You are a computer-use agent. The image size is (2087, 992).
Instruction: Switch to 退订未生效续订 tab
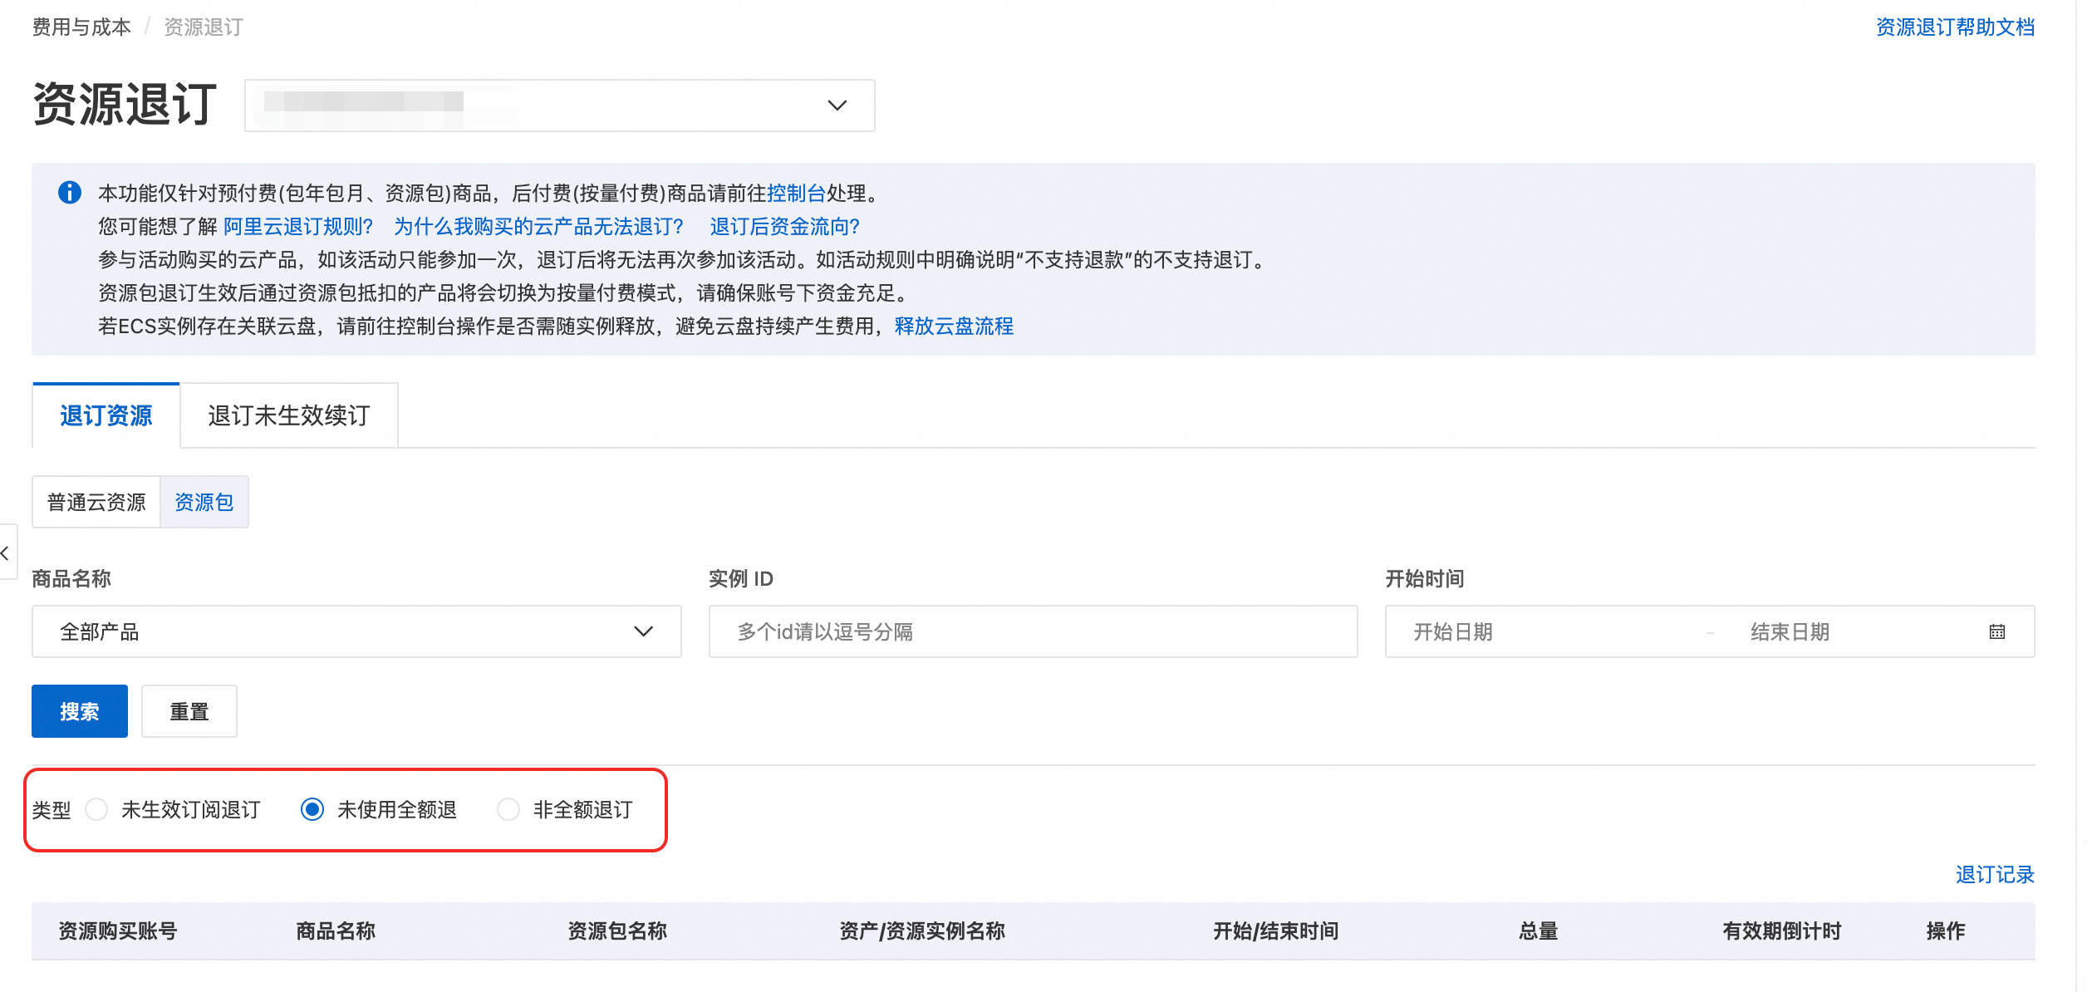(288, 415)
